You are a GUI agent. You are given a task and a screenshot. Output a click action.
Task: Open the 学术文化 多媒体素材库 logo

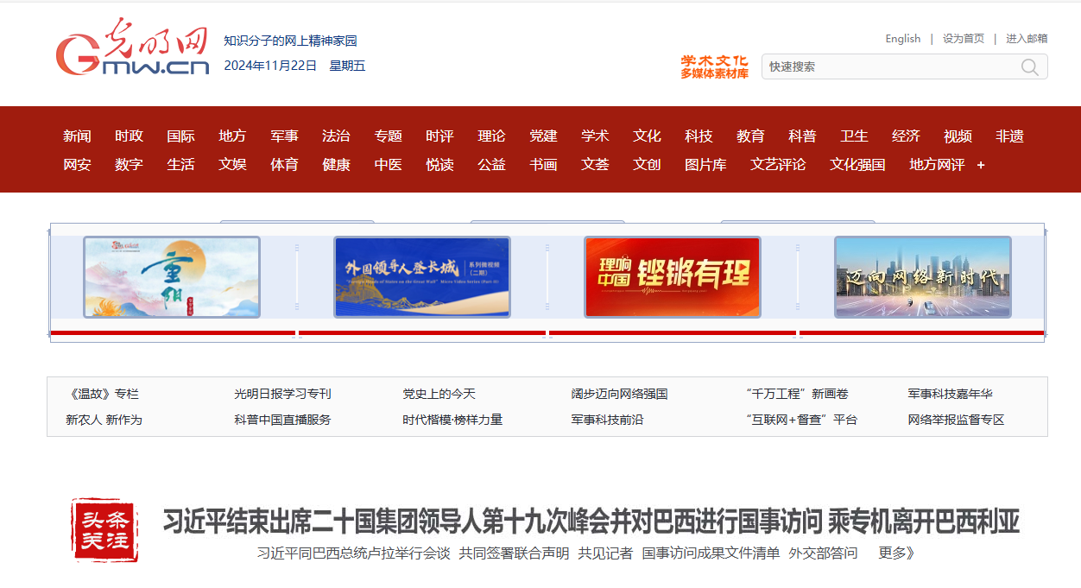(x=714, y=67)
